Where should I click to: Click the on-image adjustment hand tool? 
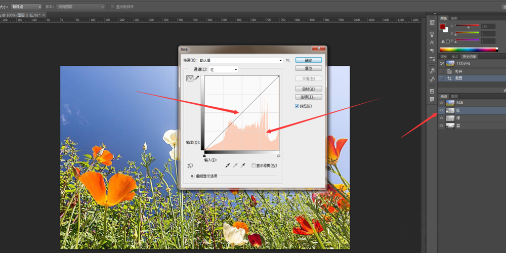(x=190, y=165)
